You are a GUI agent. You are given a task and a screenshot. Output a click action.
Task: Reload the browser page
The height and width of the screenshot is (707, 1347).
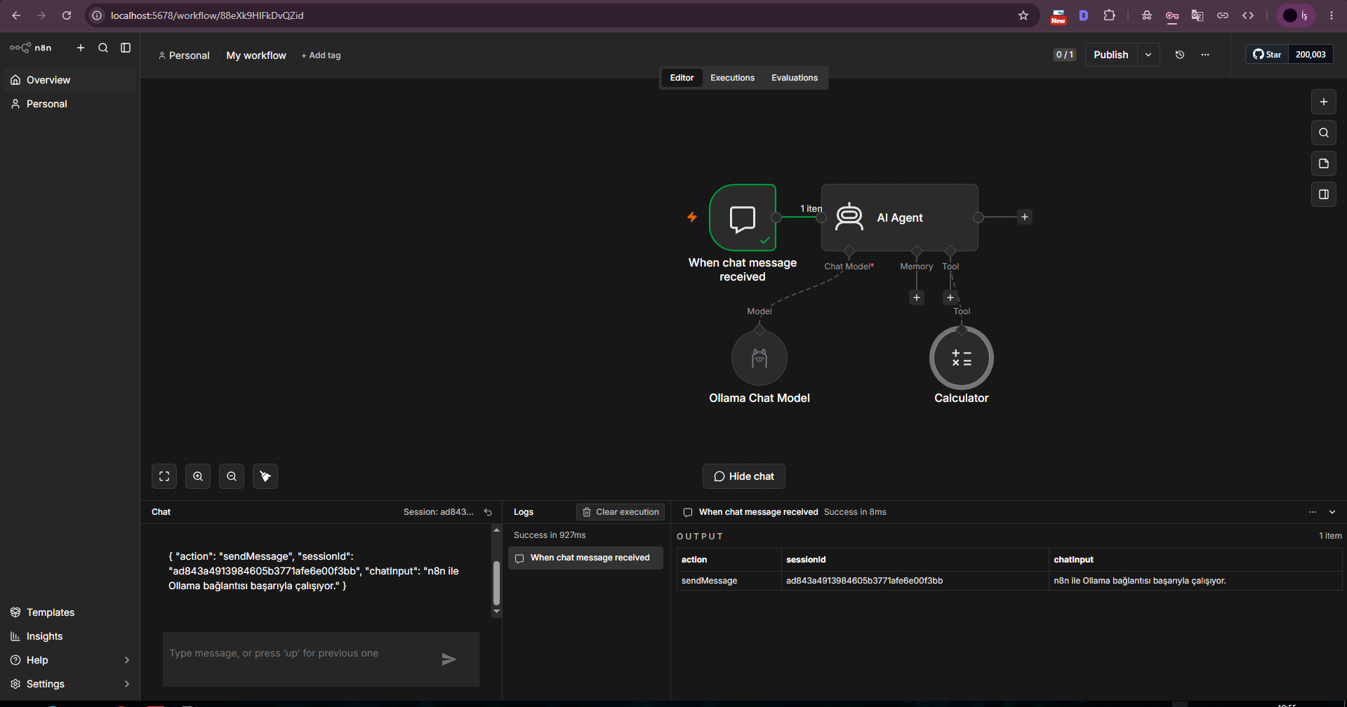tap(67, 15)
